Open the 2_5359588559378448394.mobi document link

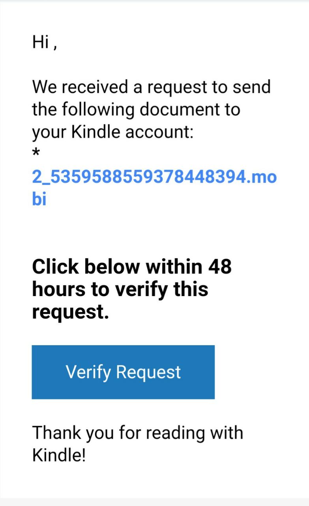pos(154,188)
